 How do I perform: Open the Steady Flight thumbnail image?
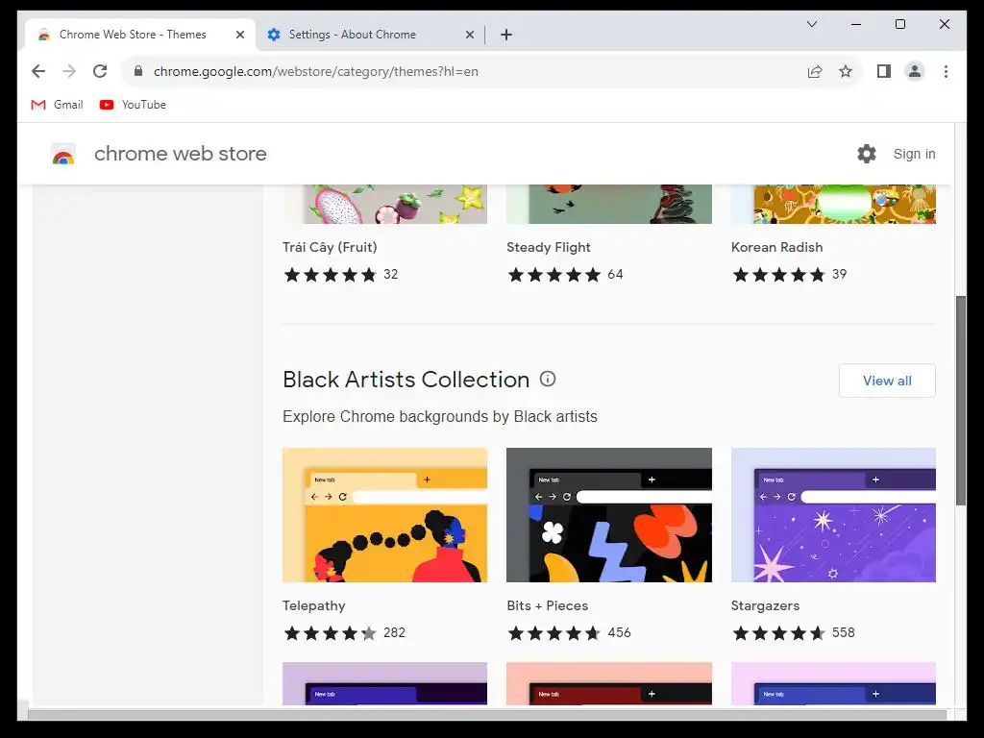pos(608,204)
